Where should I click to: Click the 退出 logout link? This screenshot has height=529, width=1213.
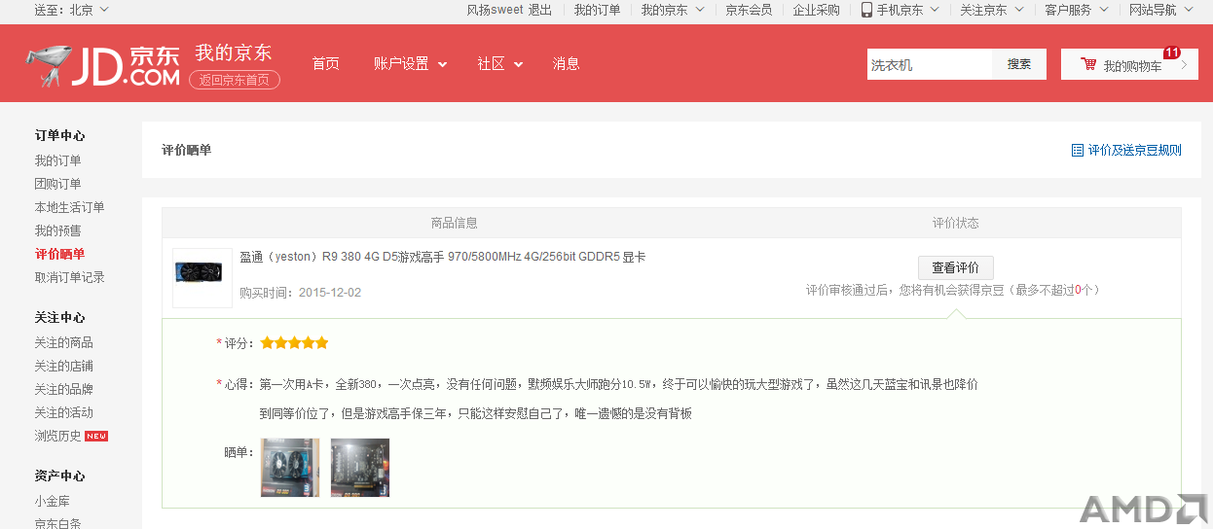[539, 10]
